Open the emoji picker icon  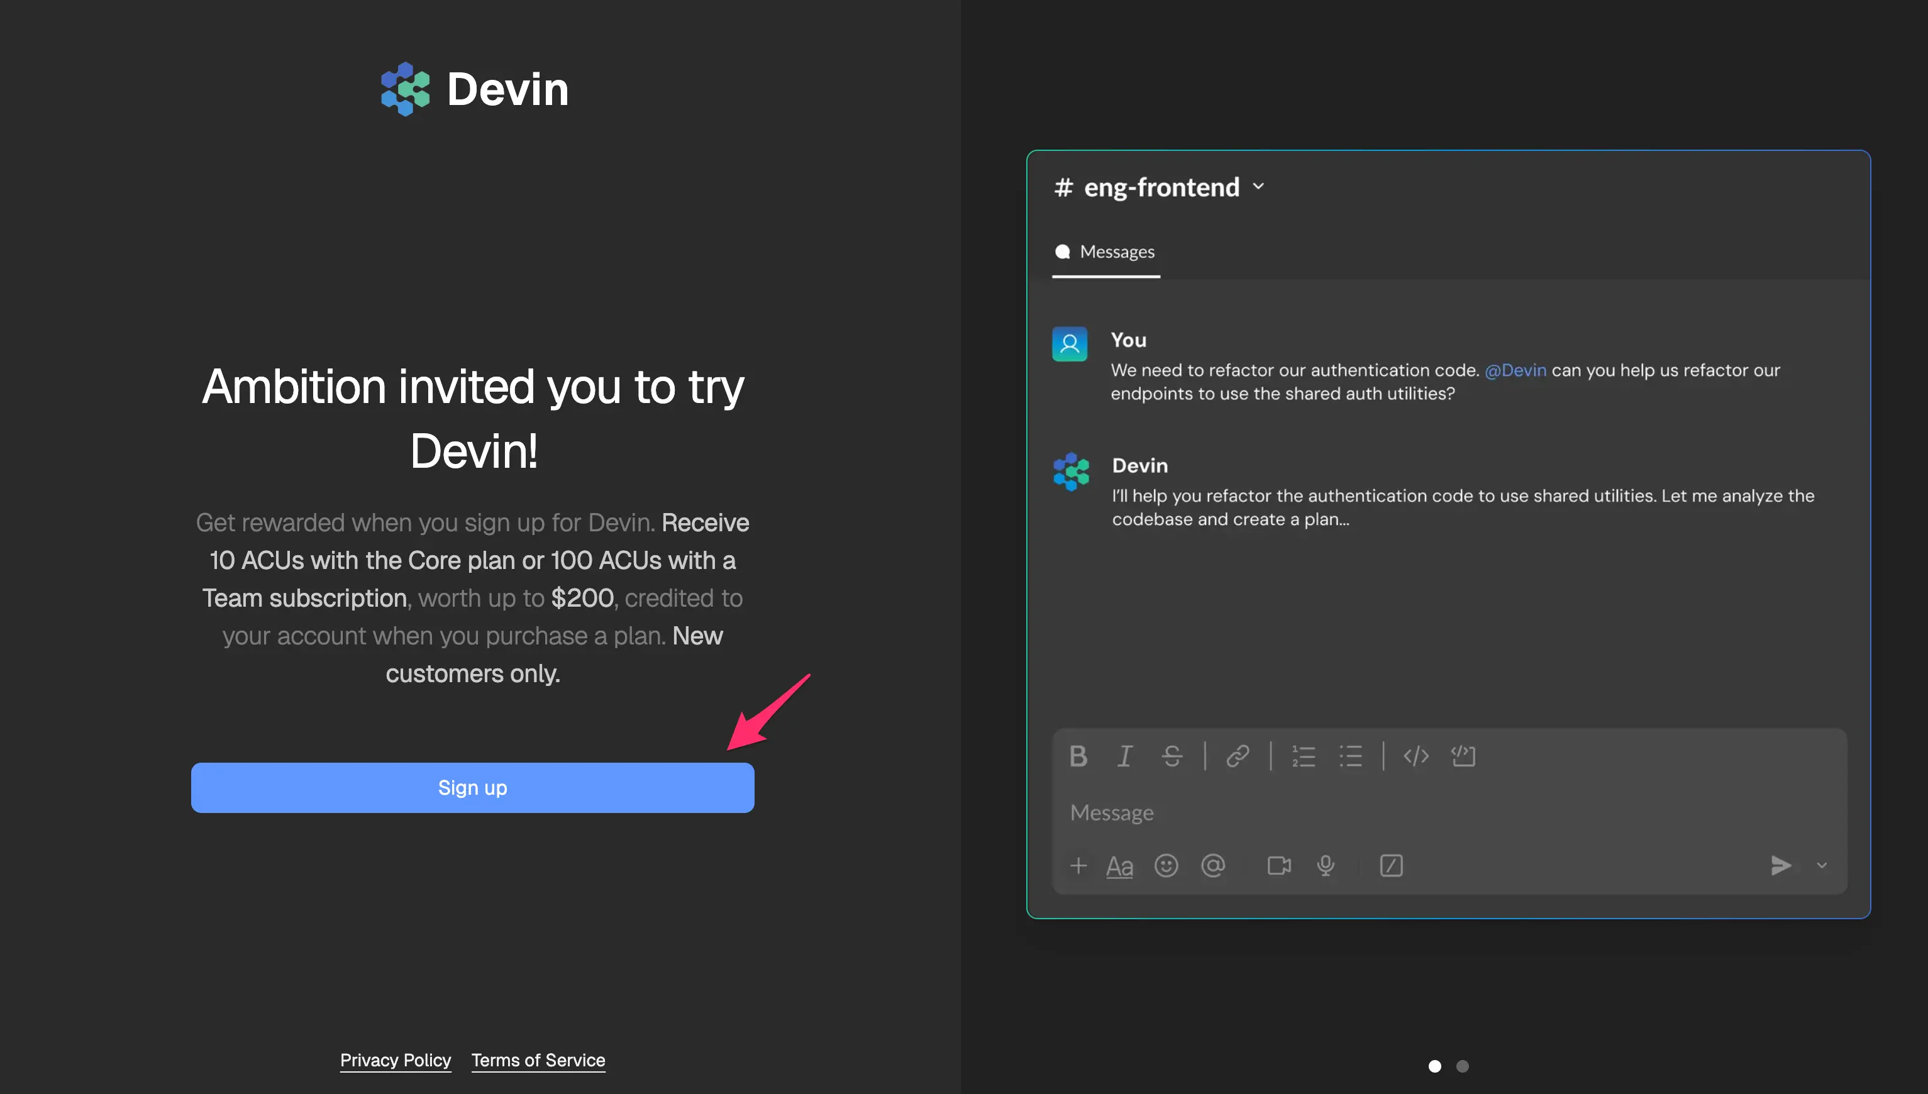1166,866
